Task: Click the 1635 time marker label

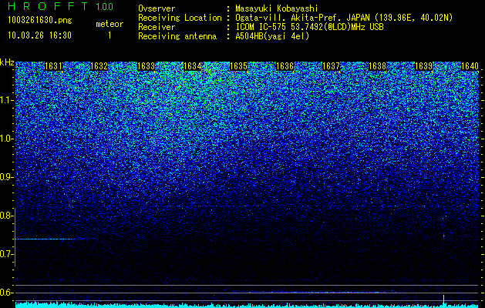Action: (x=238, y=66)
